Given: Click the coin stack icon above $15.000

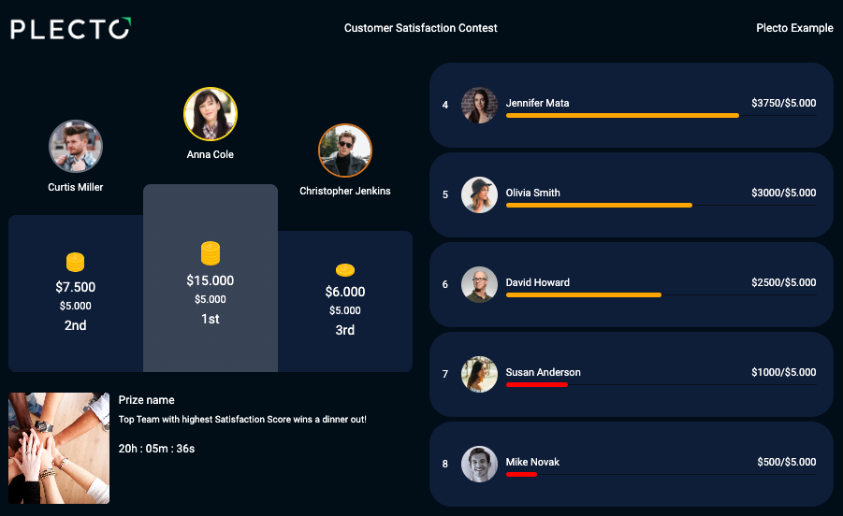Looking at the screenshot, I should (x=211, y=253).
